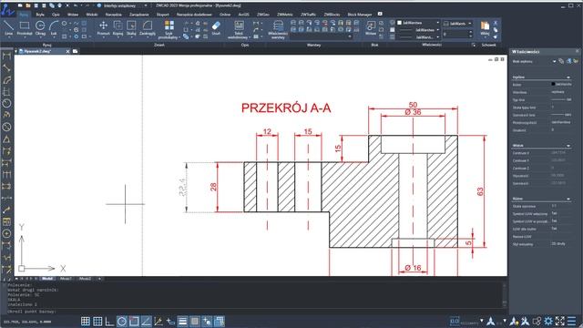The image size is (583, 328).
Task: Toggle lineweight display in the status bar
Action: pos(182,322)
